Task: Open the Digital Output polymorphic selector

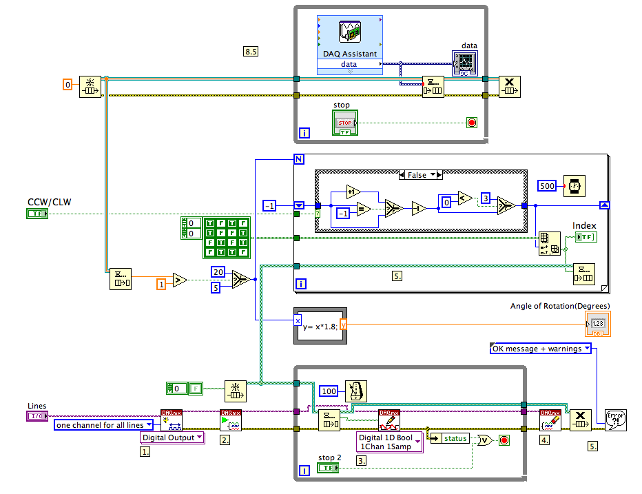Action: coord(172,438)
